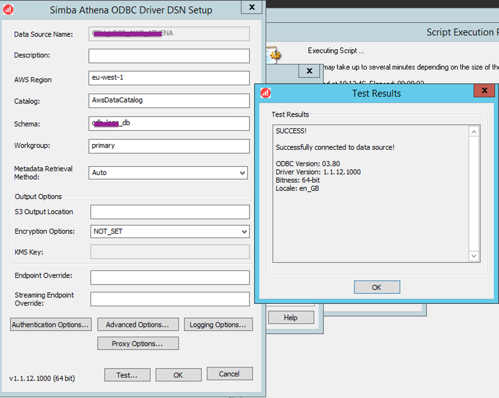Click the Test Results dialog title icon
This screenshot has width=499, height=398.
[x=266, y=93]
